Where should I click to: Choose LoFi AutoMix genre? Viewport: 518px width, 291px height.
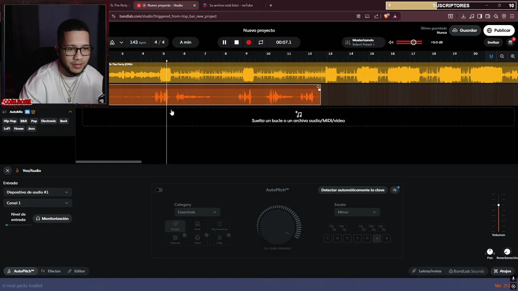click(7, 129)
